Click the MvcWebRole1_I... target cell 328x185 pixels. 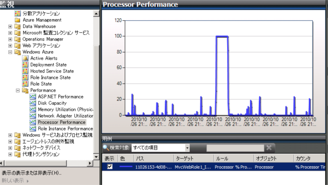tap(193, 167)
